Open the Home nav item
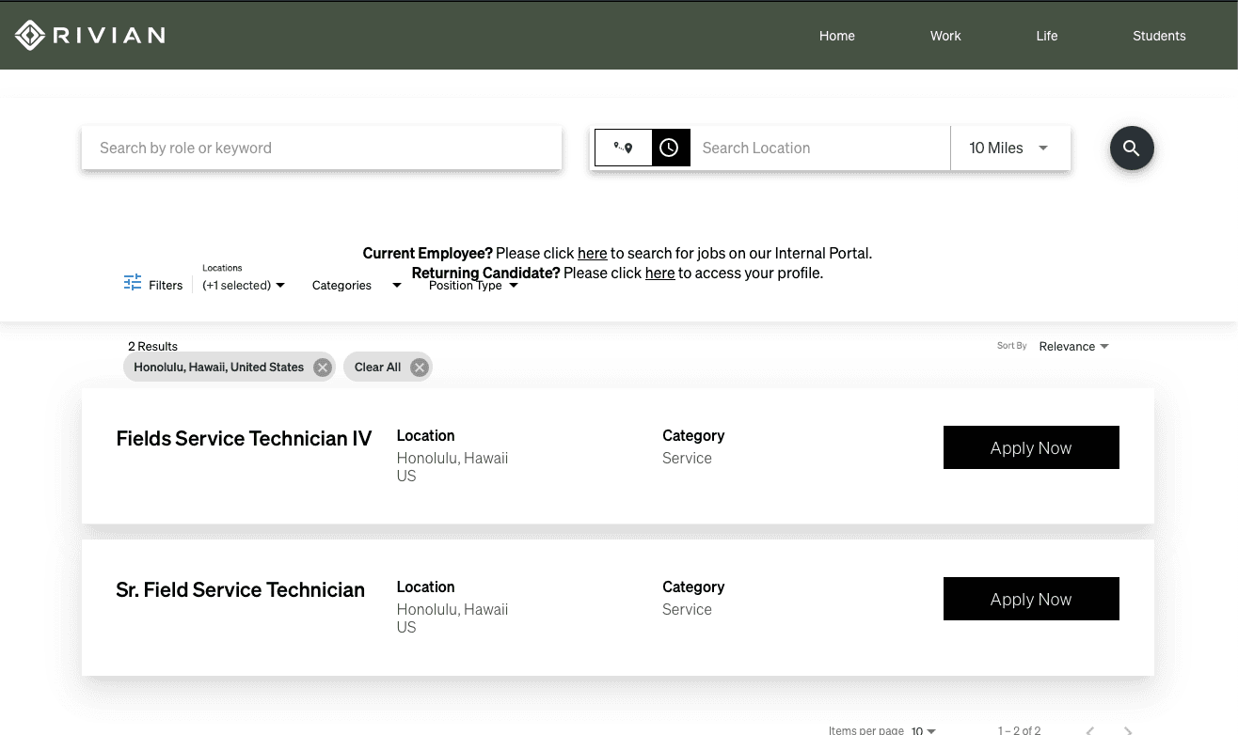Image resolution: width=1238 pixels, height=735 pixels. pos(837,36)
